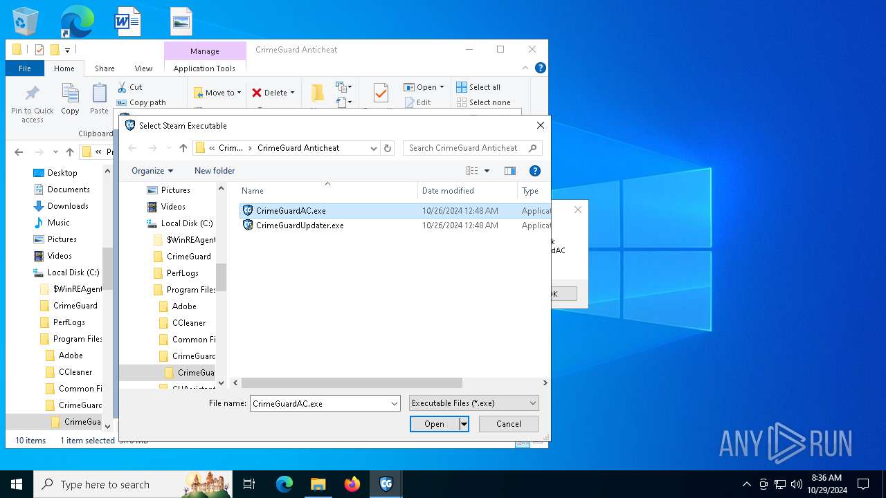This screenshot has width=886, height=498.
Task: Click the search magnifier in dialog
Action: click(532, 148)
